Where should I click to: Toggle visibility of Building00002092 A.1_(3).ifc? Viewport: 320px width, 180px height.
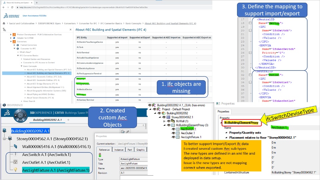tap(150, 105)
